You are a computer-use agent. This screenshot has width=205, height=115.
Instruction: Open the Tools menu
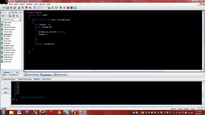tap(36, 4)
